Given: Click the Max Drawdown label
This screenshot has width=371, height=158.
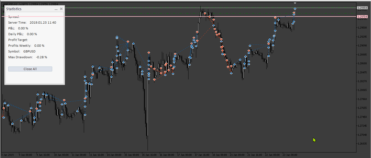Looking at the screenshot, I should 21,57.
